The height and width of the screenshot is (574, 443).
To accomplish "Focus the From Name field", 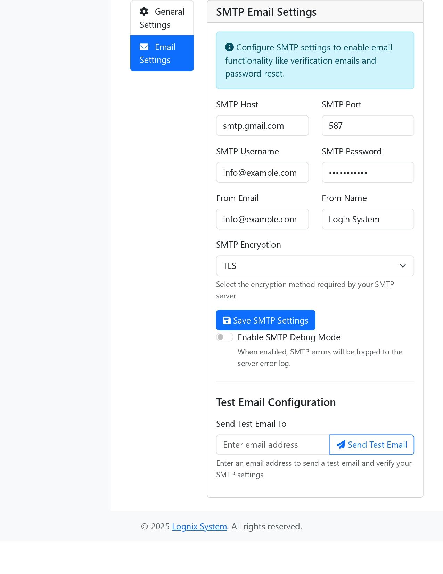I will (x=368, y=219).
